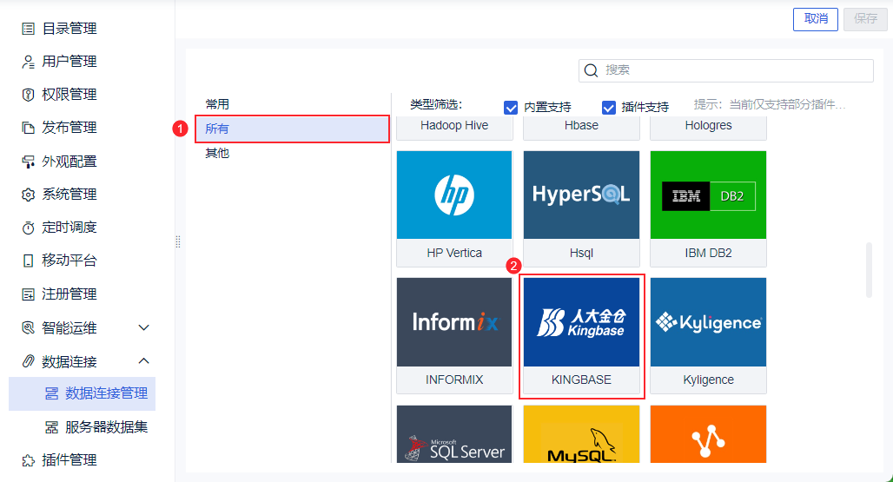893x482 pixels.
Task: Select the orange graph-logo database tile
Action: [709, 434]
